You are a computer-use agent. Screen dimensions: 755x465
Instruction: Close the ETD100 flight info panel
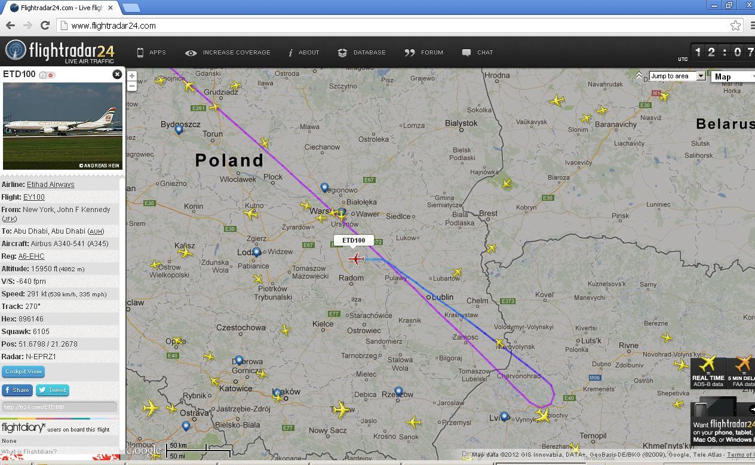[x=117, y=74]
